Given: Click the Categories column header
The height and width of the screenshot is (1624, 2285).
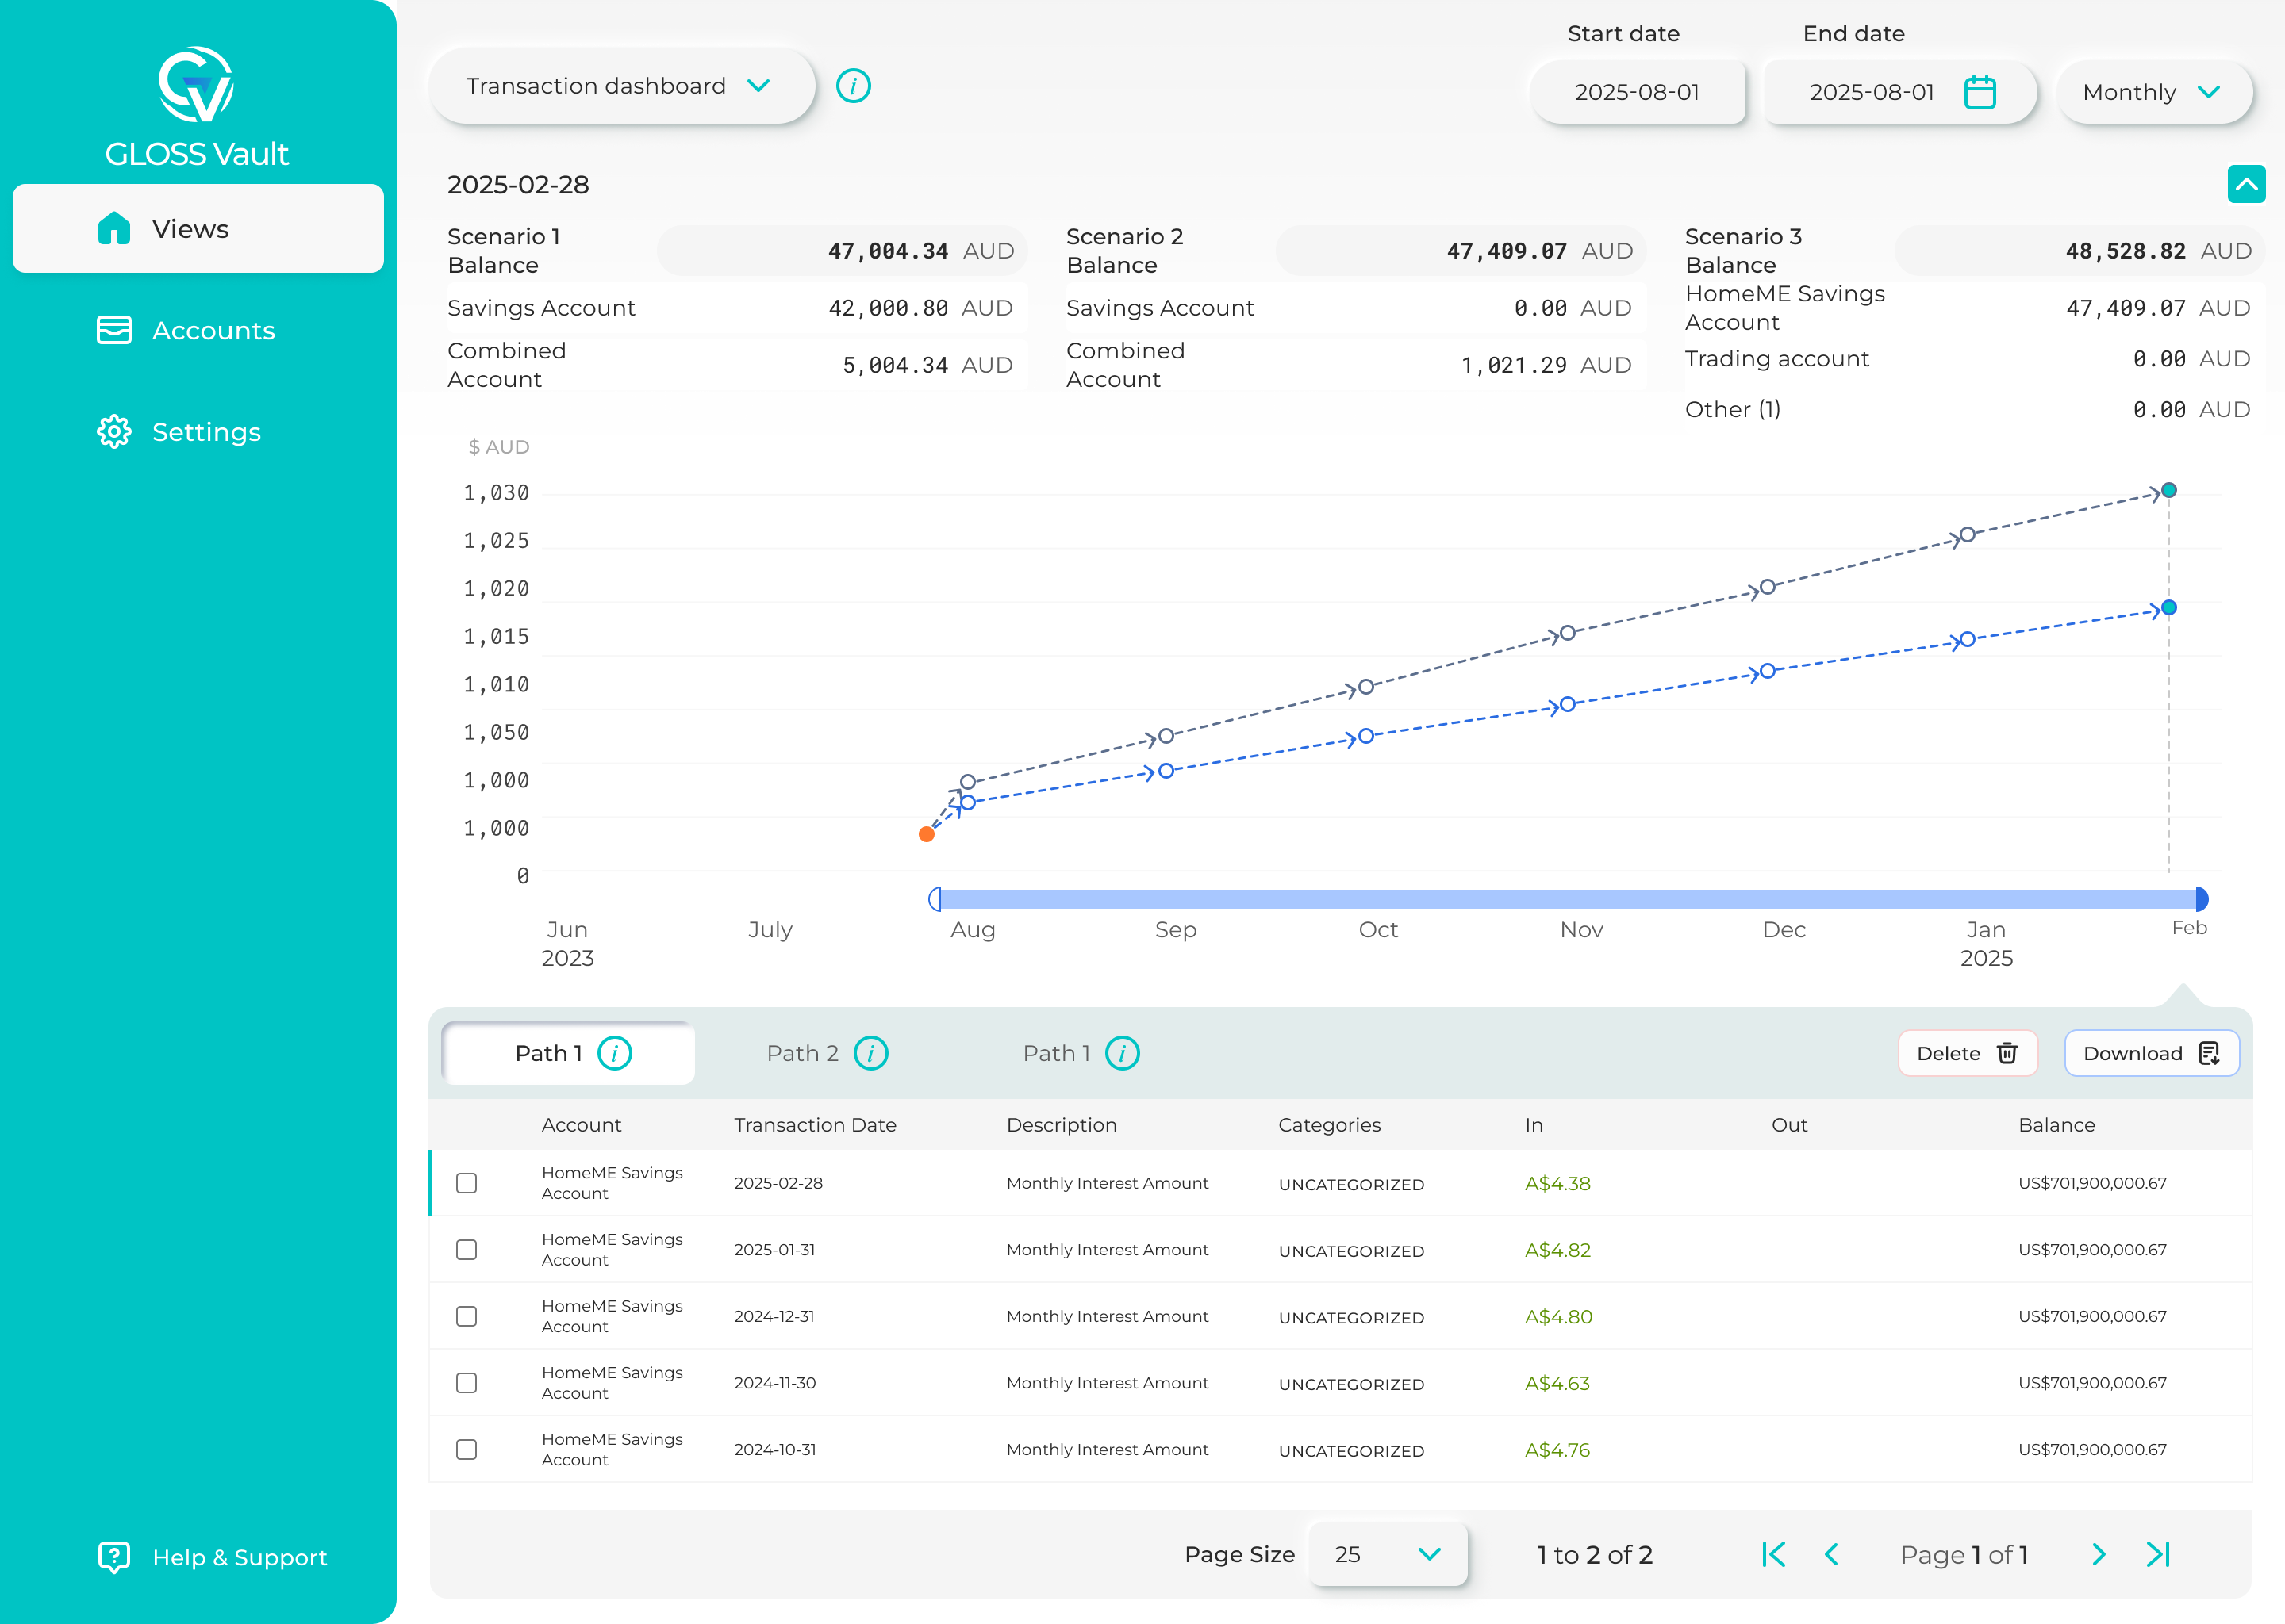Looking at the screenshot, I should point(1329,1125).
